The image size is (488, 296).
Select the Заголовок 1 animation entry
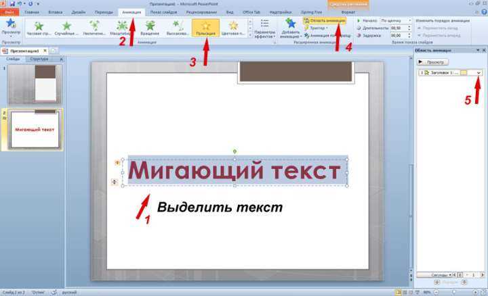click(x=450, y=72)
